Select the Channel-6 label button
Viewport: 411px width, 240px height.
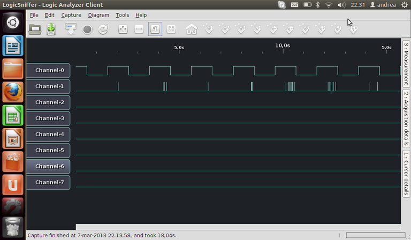click(x=49, y=166)
